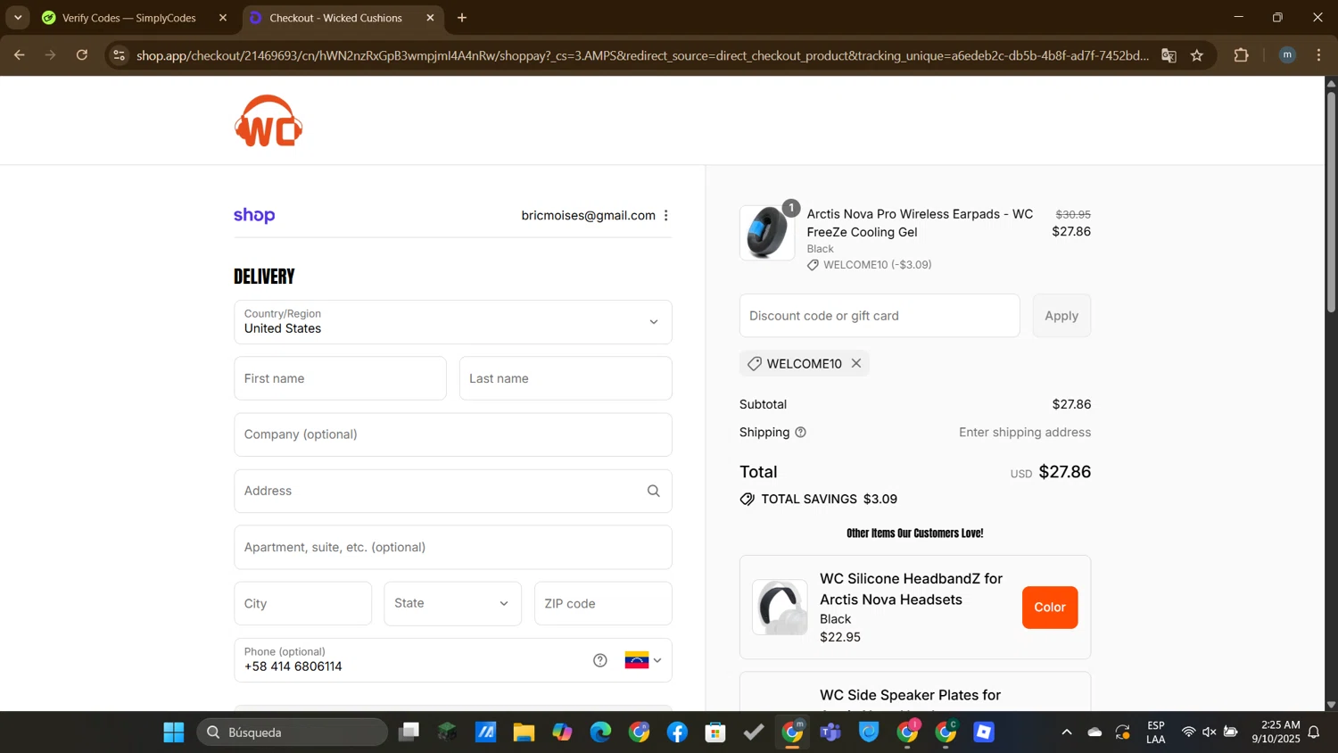Click the browser URL address bar
1338x753 pixels.
(x=642, y=55)
